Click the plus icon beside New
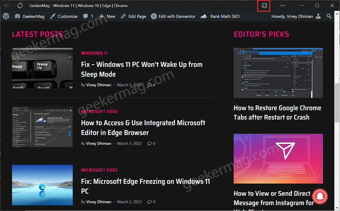Screen dimensions: 340x211 102,17
